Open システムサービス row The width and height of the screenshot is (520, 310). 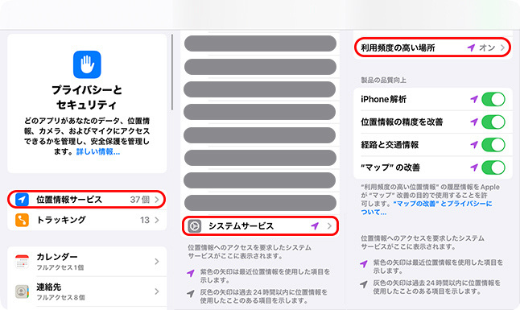click(260, 226)
